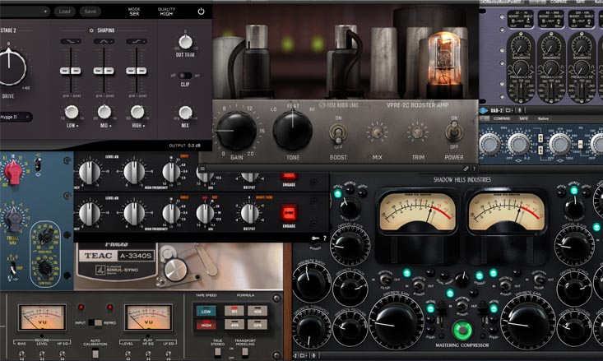Viewport: 603px width, 361px height.
Task: Toggle the INPUT/REPRO switch on tape machine
Action: pos(95,322)
